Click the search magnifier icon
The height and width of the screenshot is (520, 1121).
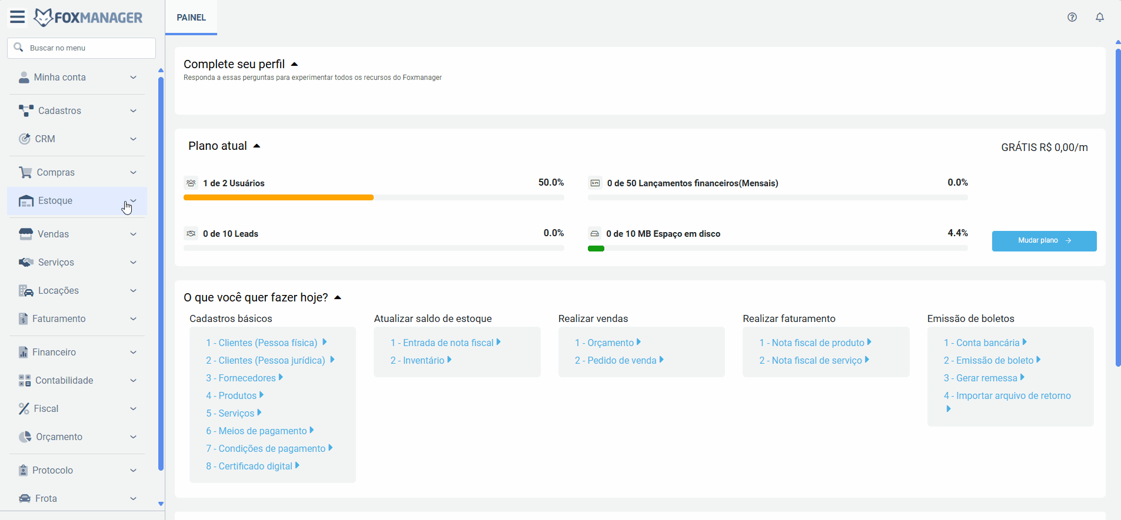(x=18, y=48)
